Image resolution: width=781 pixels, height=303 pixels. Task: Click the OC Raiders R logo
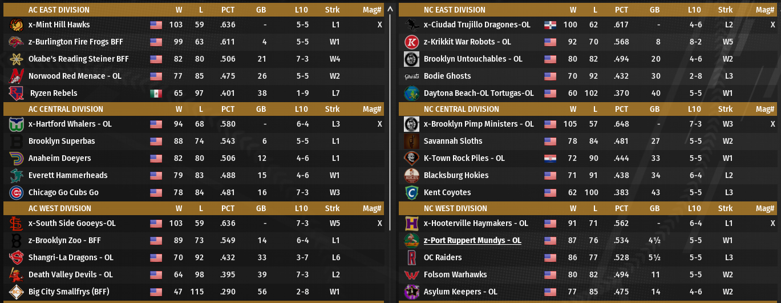coord(411,258)
